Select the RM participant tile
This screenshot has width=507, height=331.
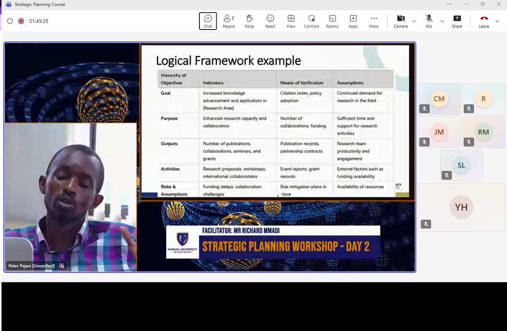483,132
